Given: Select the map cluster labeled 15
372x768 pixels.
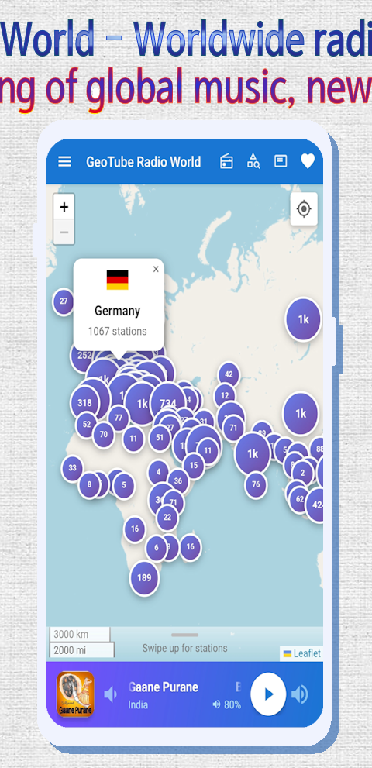Looking at the screenshot, I should point(194,466).
